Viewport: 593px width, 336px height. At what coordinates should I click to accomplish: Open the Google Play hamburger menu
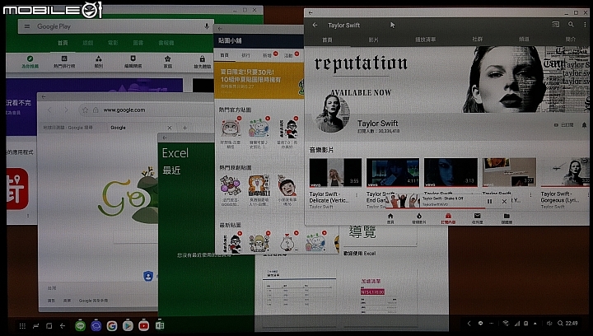pyautogui.click(x=27, y=26)
